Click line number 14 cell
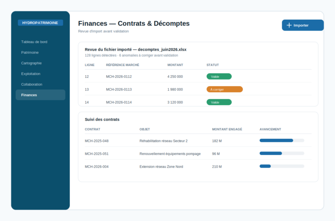The width and height of the screenshot is (335, 221). [x=87, y=102]
